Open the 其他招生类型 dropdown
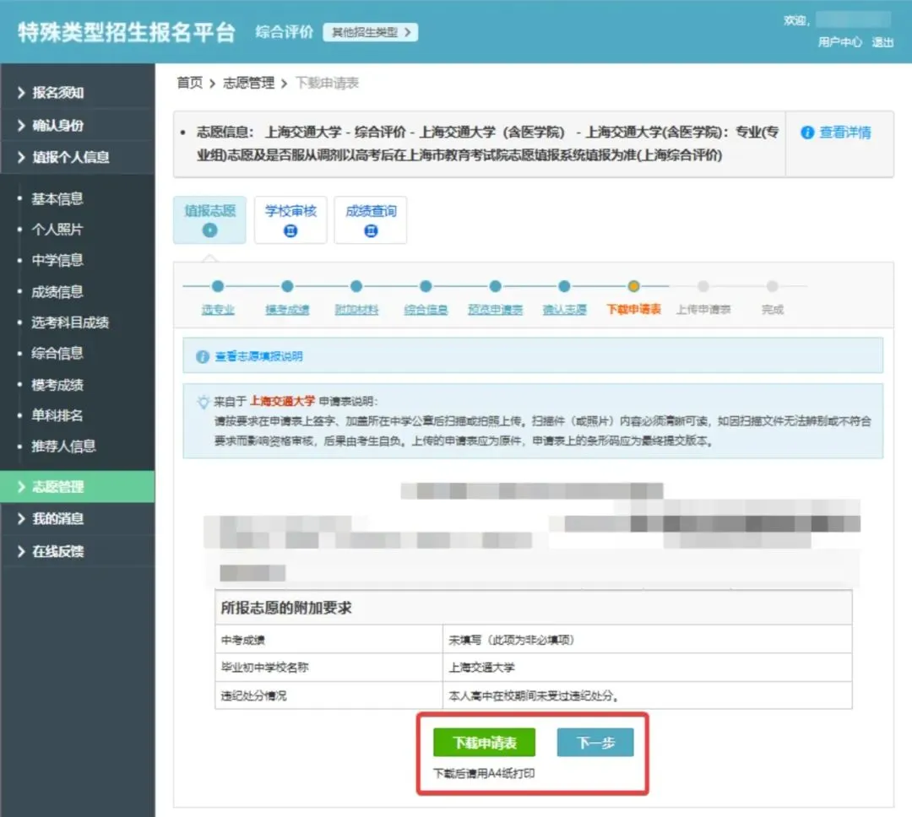Image resolution: width=912 pixels, height=817 pixels. coord(370,33)
